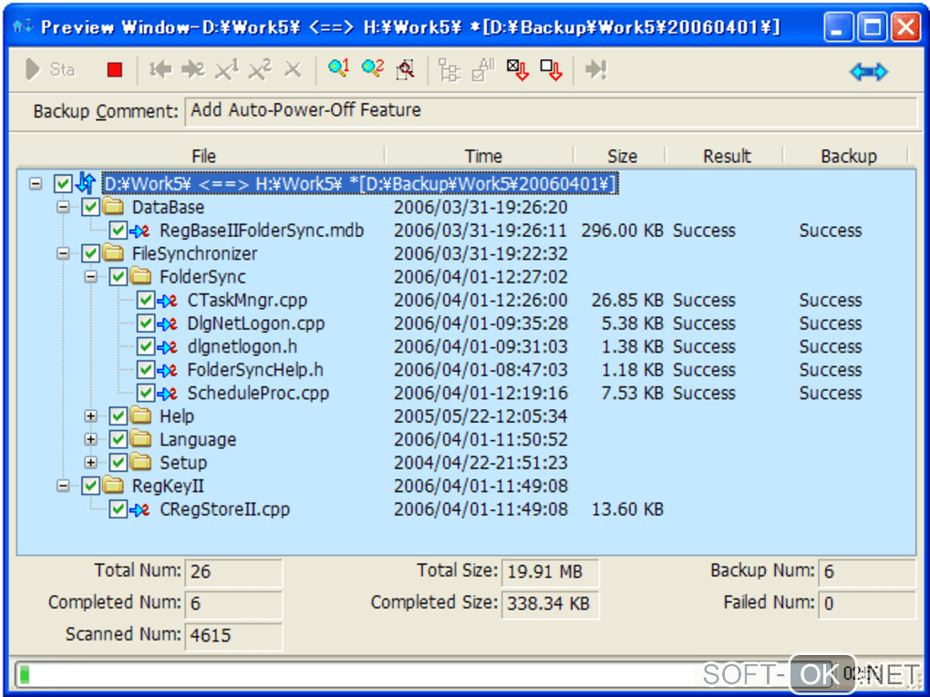
Task: Click the Result column header
Action: point(727,156)
